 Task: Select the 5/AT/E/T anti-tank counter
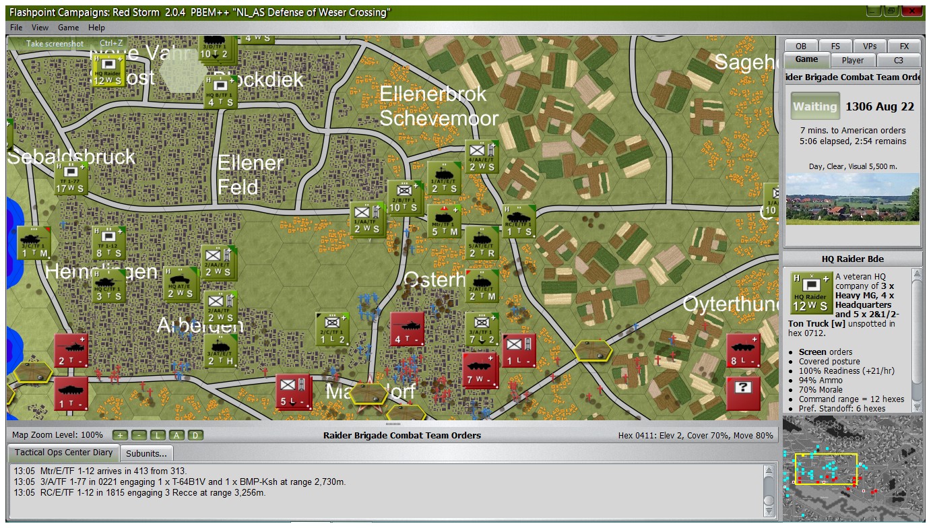[x=482, y=242]
